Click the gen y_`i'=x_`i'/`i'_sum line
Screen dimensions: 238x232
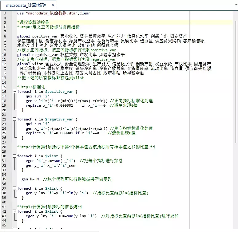[50, 165]
